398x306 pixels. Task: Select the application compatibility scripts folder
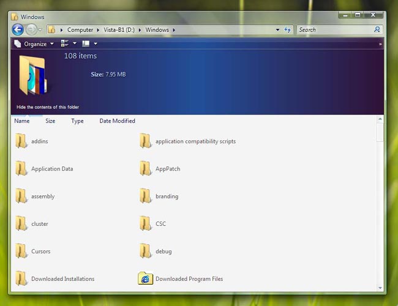[195, 141]
